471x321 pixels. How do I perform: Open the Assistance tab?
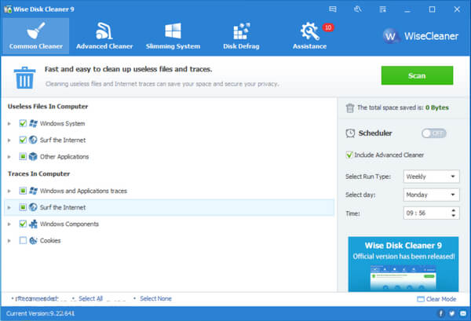(x=310, y=36)
